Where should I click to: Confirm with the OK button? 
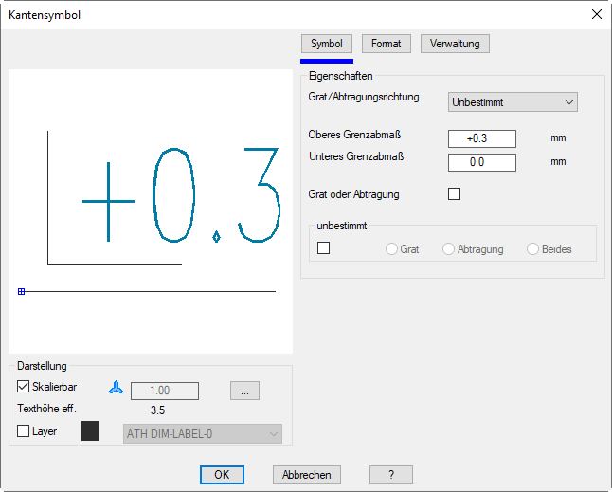coord(222,475)
